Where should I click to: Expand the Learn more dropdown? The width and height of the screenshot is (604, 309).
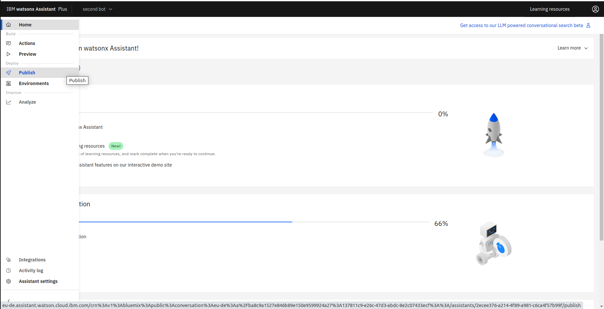(572, 48)
